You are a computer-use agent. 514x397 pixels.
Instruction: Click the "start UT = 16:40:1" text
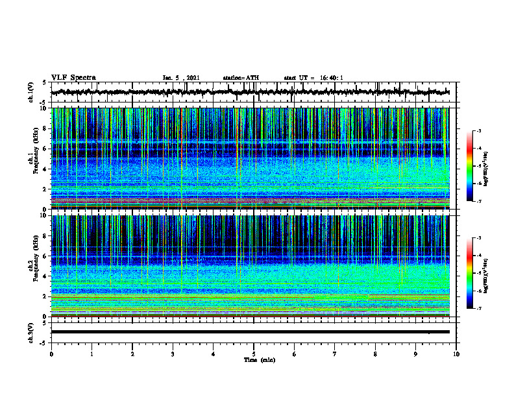313,78
